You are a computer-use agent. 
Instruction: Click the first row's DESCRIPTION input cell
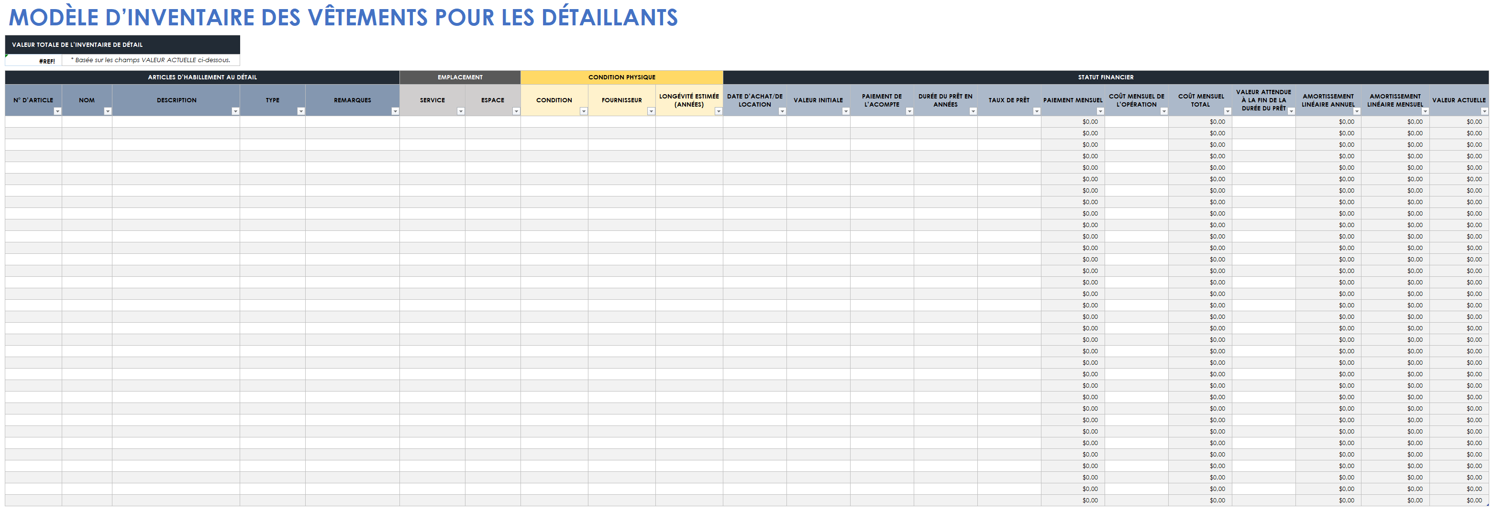pyautogui.click(x=177, y=122)
